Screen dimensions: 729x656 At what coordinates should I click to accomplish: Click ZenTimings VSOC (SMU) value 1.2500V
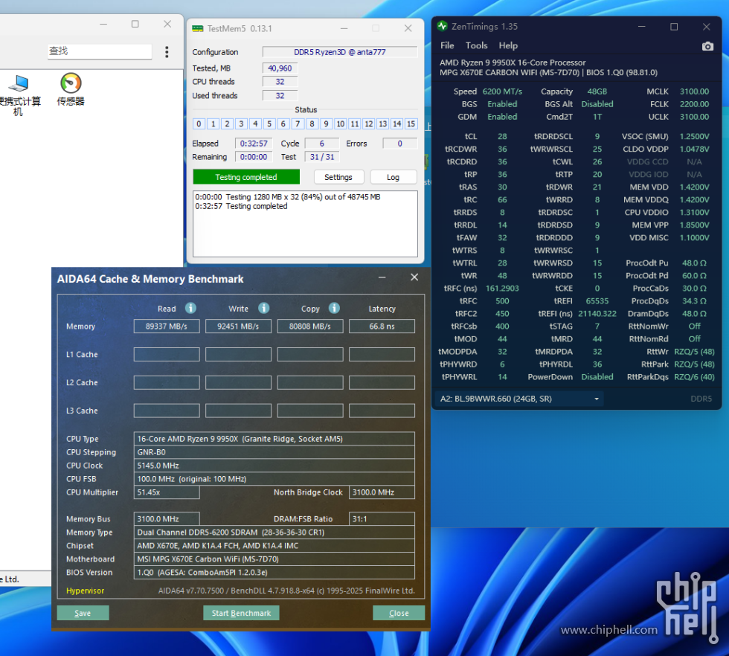(694, 137)
